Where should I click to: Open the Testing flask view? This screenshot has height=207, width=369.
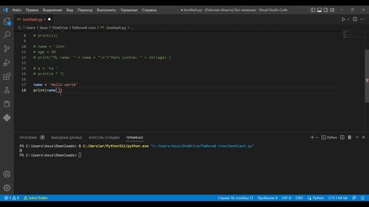pyautogui.click(x=7, y=90)
